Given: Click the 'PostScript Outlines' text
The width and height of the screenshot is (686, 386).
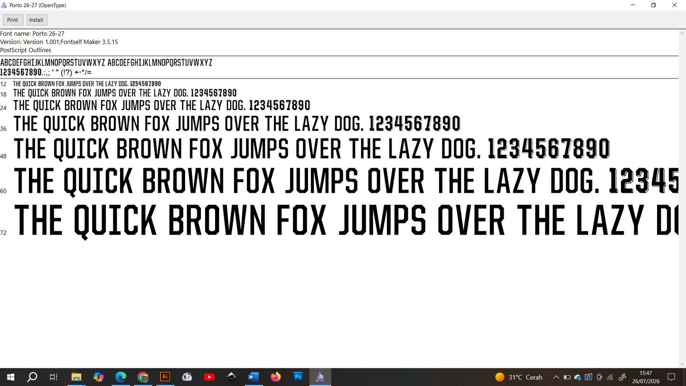Looking at the screenshot, I should click(x=26, y=50).
